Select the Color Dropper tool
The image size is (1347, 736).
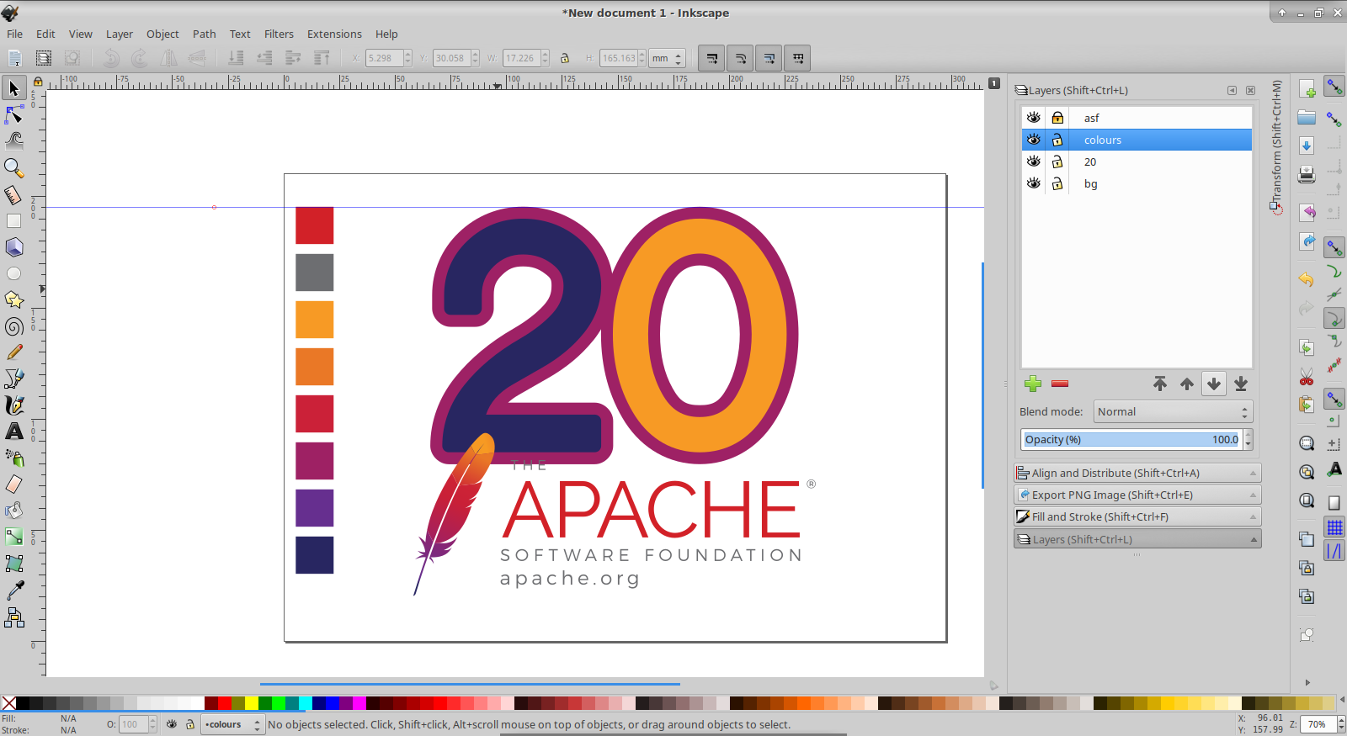[14, 590]
